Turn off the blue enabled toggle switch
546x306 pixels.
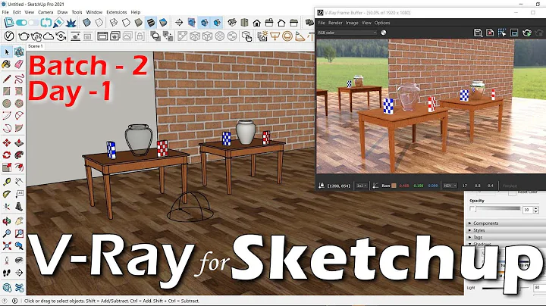(21, 23)
